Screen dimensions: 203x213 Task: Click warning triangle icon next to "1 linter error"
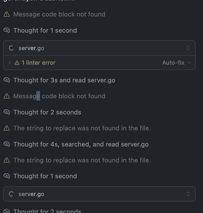point(17,63)
